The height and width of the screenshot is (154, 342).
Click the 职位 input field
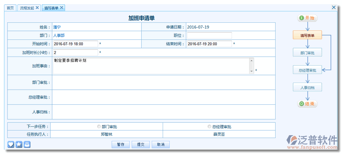click(x=209, y=36)
